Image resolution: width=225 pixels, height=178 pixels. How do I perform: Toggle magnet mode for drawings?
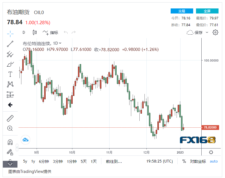coord(10,142)
